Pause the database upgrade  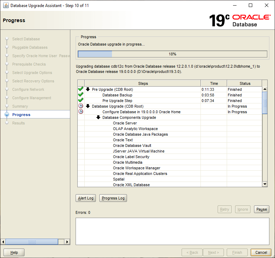(261, 209)
